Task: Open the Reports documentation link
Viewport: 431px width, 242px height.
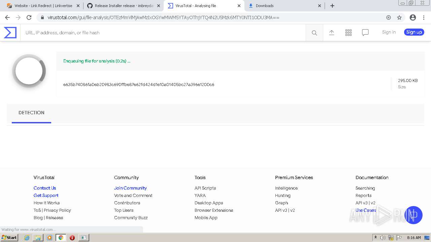Action: (x=364, y=195)
